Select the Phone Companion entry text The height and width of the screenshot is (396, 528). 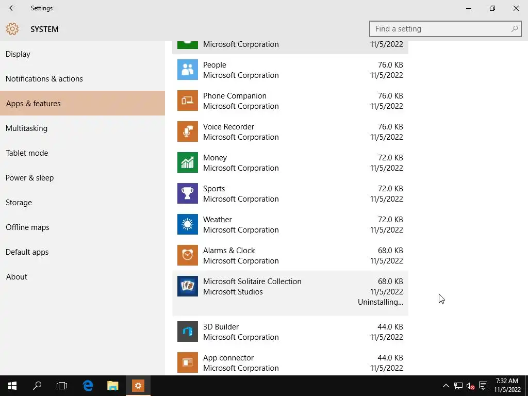coord(235,95)
